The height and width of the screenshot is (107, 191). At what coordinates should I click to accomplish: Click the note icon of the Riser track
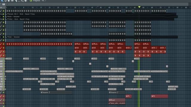point(1,100)
